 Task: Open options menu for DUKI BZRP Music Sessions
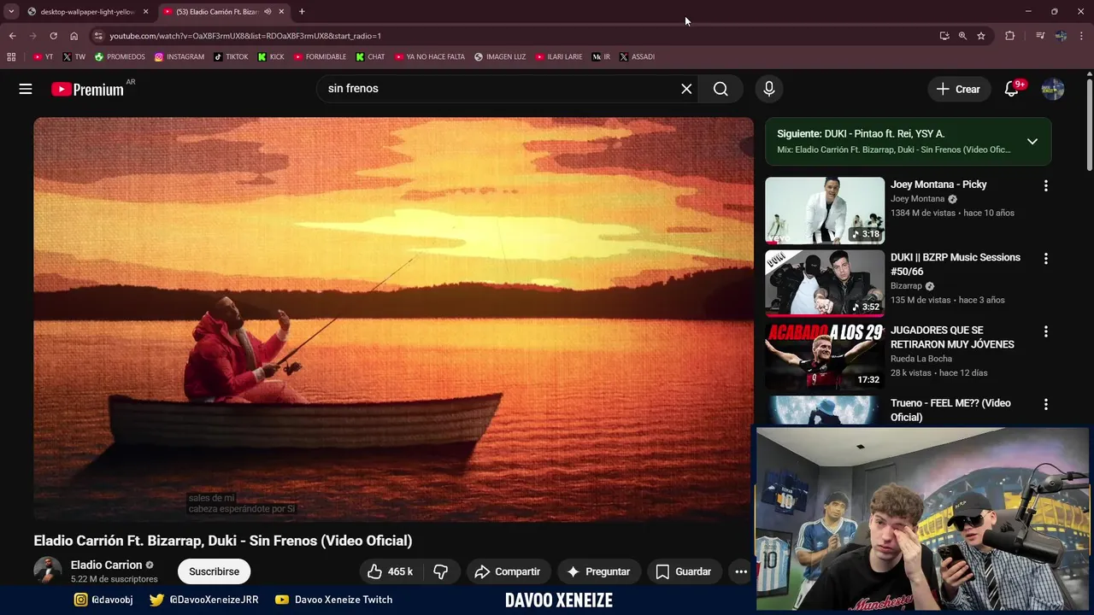1045,259
